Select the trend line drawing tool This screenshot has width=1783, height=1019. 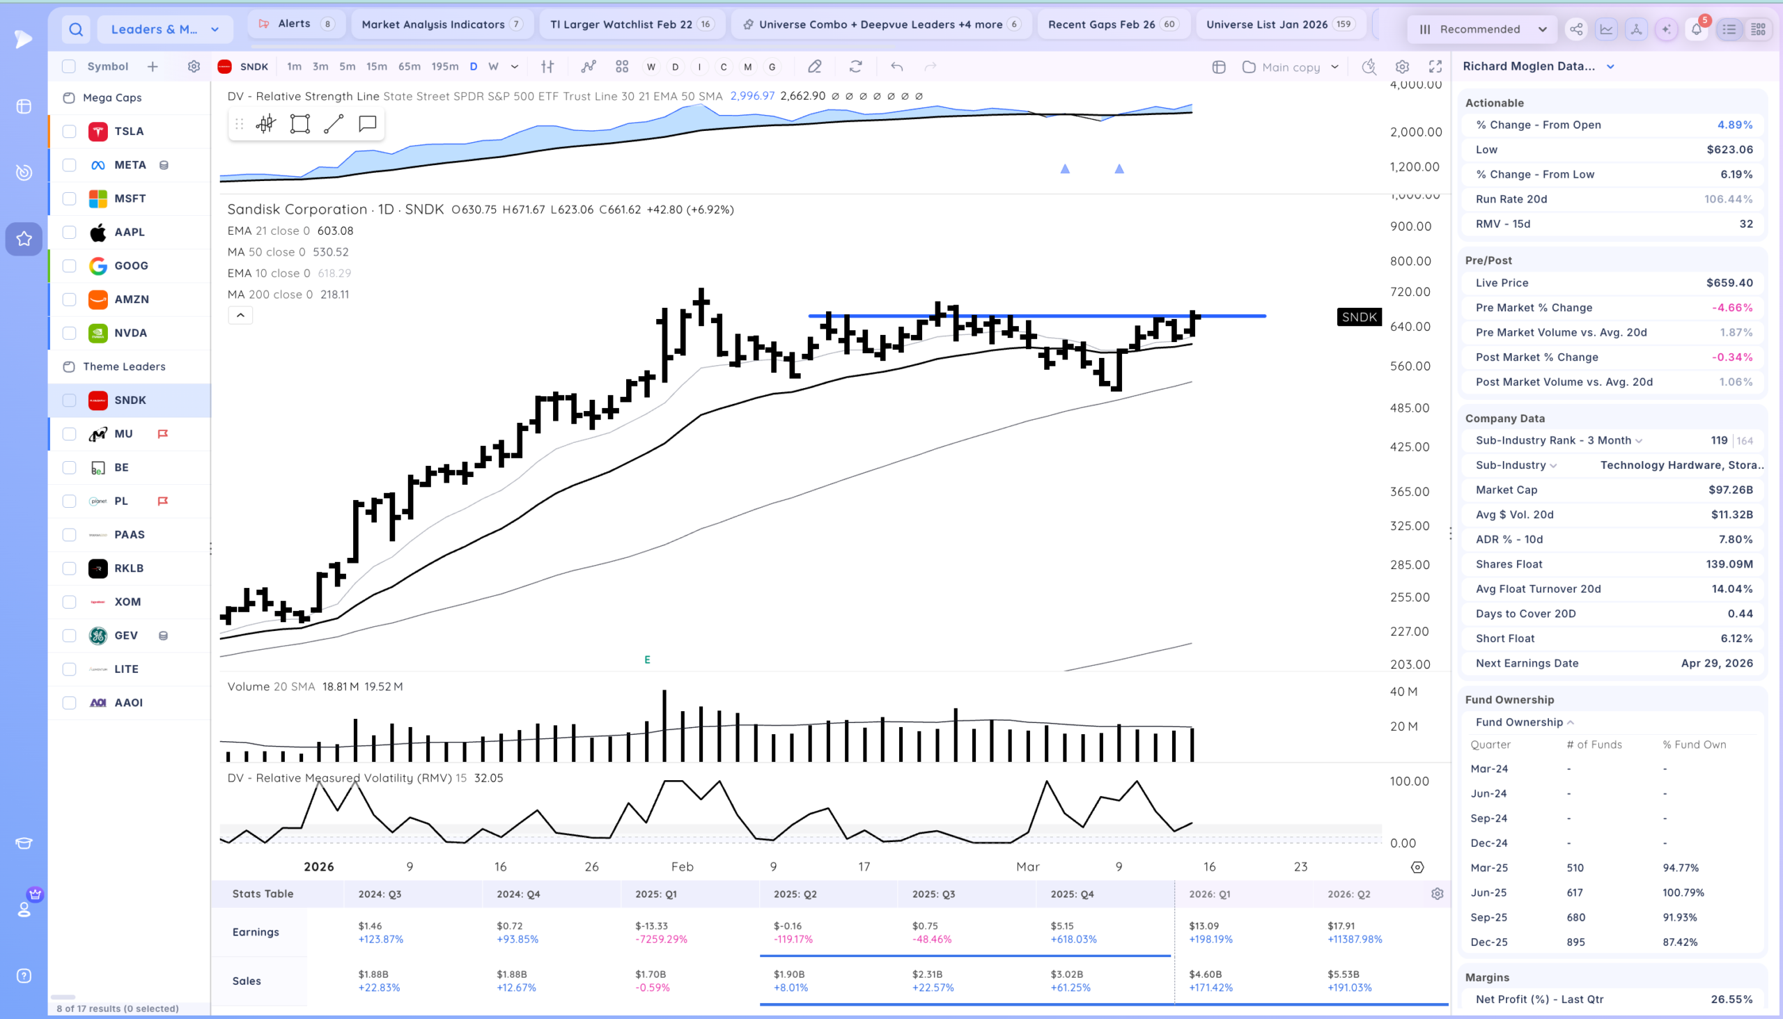tap(334, 124)
